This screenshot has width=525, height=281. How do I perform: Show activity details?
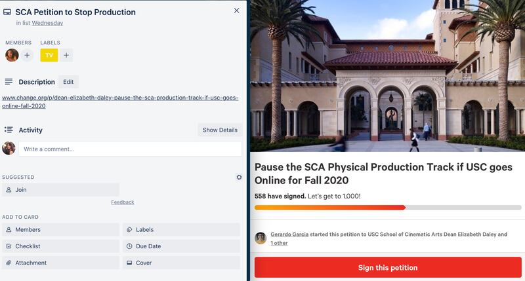point(220,130)
